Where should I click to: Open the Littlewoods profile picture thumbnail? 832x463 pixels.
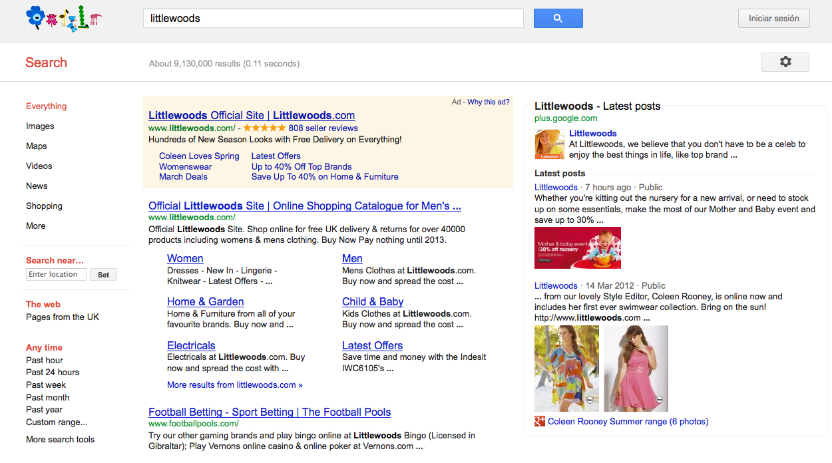point(550,144)
